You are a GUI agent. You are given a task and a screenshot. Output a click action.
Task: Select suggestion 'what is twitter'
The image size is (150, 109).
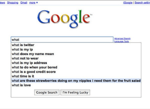pyautogui.click(x=76, y=45)
